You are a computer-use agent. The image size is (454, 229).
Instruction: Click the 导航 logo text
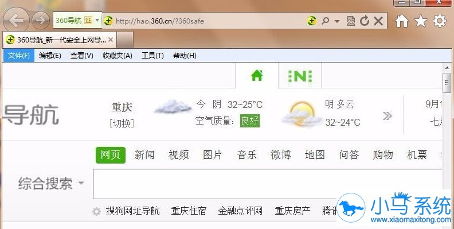pos(31,115)
